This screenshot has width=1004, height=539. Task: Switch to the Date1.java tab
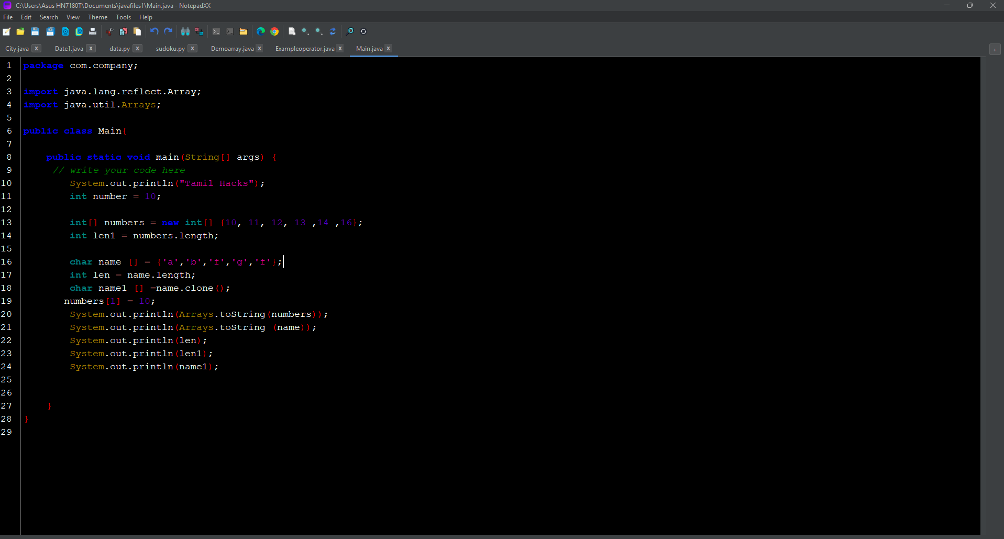[x=69, y=49]
